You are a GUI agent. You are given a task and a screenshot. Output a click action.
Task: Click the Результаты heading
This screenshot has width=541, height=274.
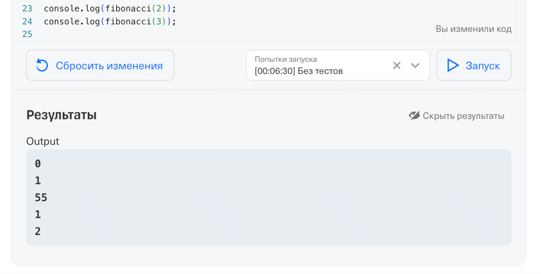pyautogui.click(x=61, y=115)
